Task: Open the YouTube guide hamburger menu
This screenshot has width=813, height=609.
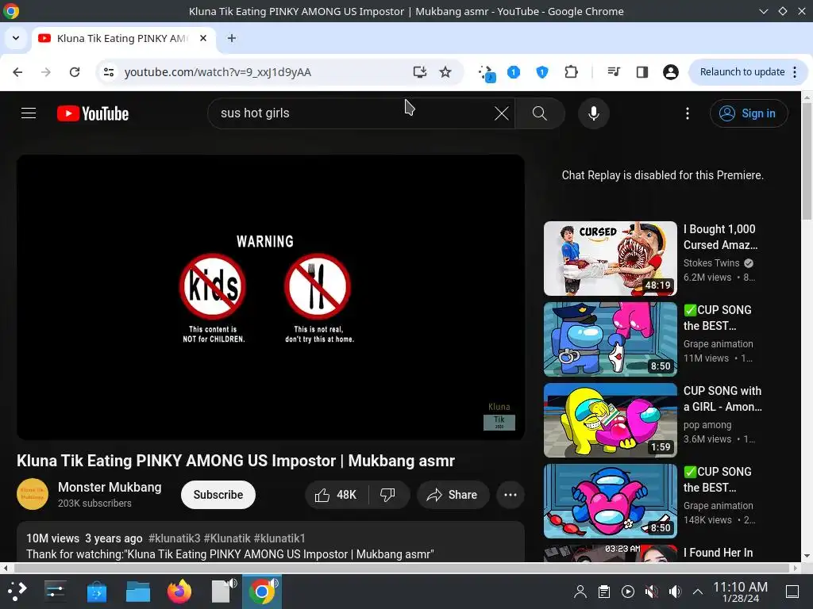Action: pos(29,113)
